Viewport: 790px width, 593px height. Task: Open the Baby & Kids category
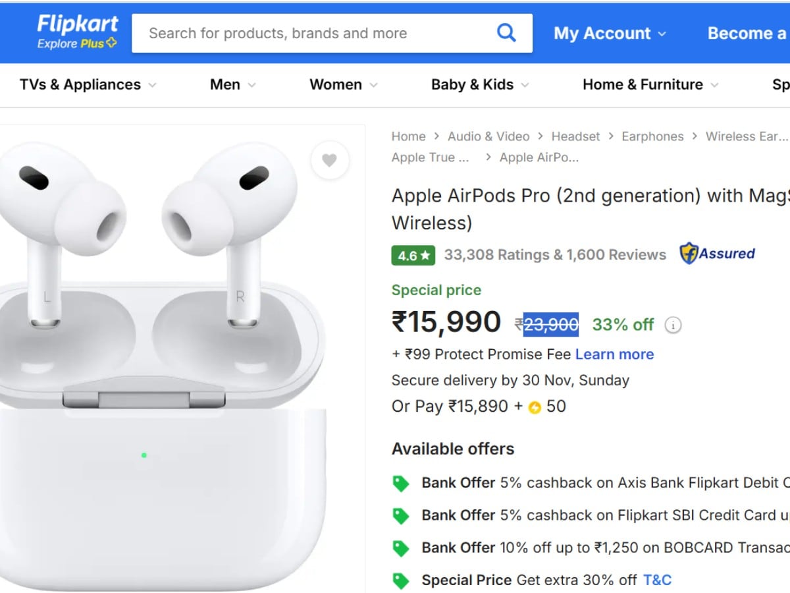[480, 84]
